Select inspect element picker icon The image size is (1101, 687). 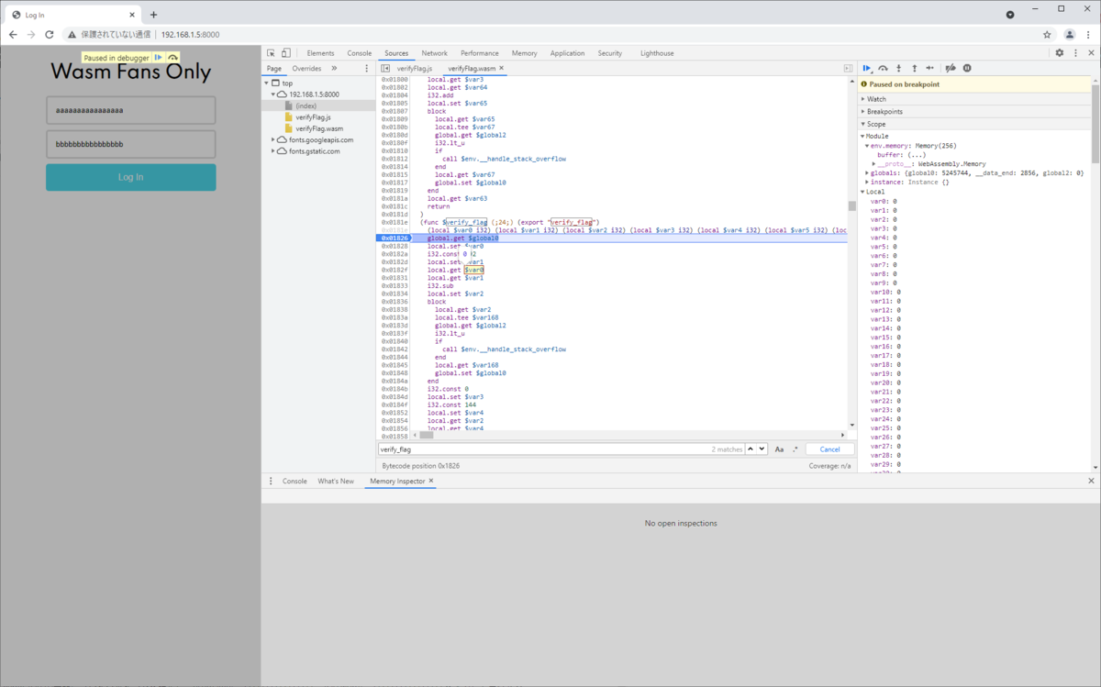272,53
